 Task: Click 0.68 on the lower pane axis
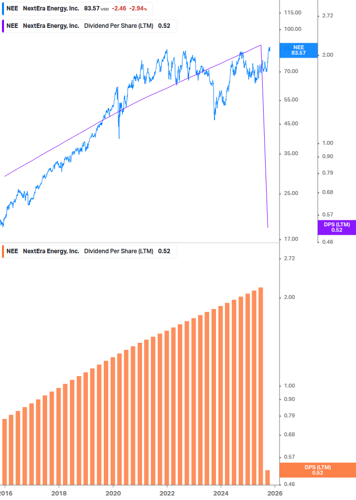pyautogui.click(x=289, y=435)
